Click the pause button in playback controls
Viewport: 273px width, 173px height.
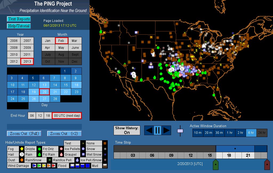click(x=157, y=130)
